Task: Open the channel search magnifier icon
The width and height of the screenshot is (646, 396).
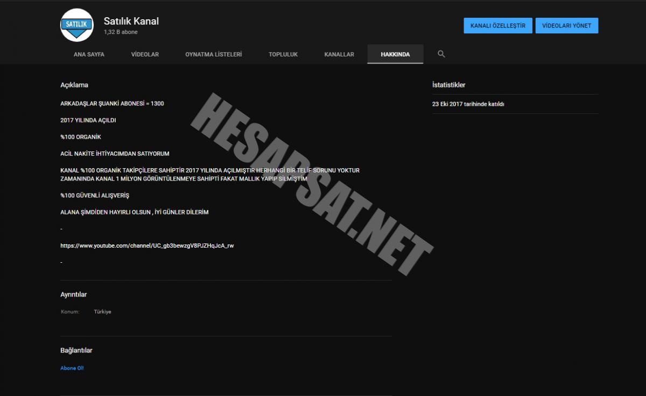Action: coord(441,54)
